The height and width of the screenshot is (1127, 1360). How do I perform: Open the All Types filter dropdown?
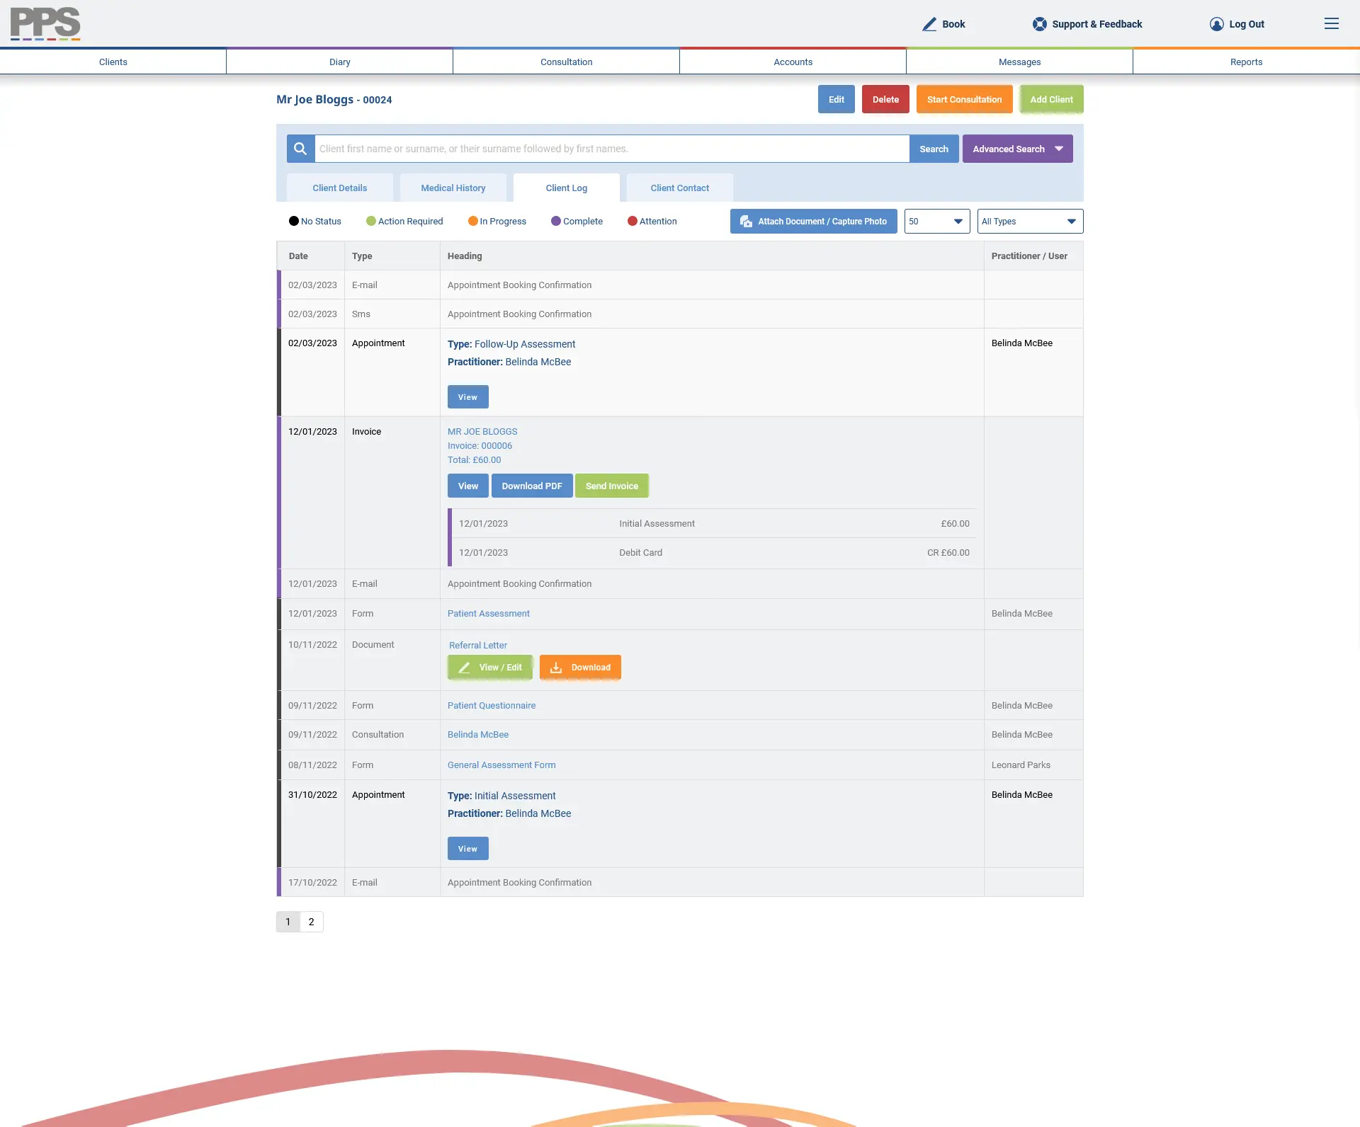(x=1029, y=221)
